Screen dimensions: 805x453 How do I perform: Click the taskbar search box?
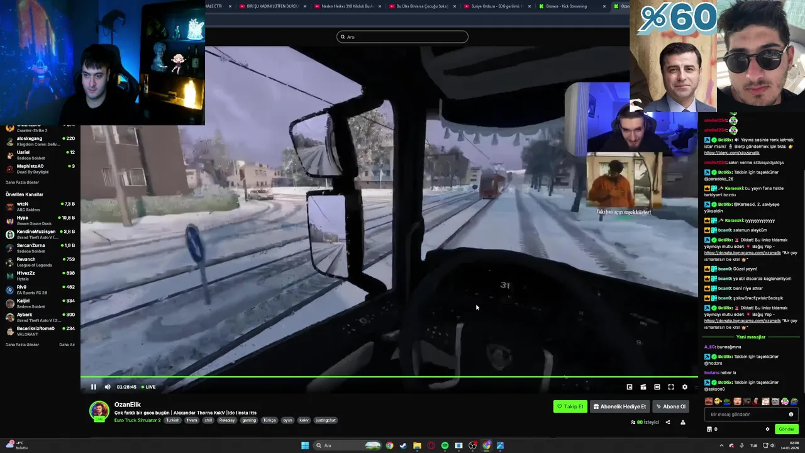pyautogui.click(x=348, y=445)
